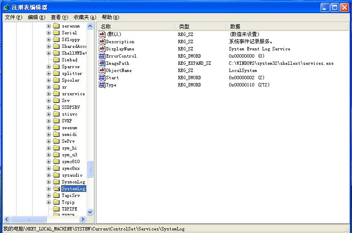Expand the SystemLog key
Image resolution: width=352 pixels, height=233 pixels.
[48, 189]
